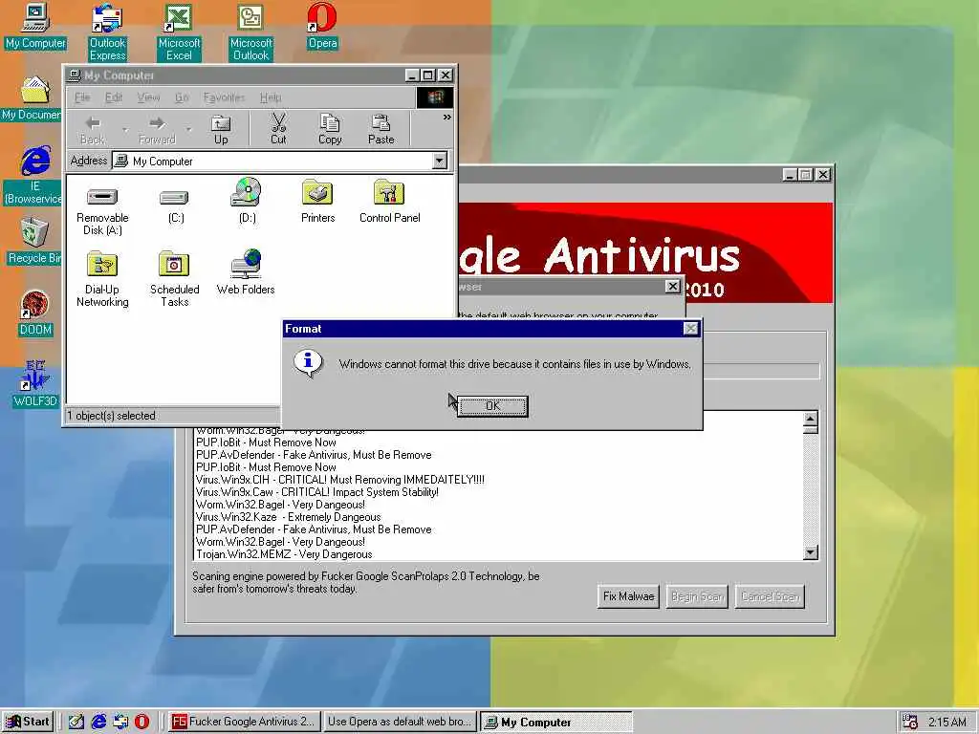The height and width of the screenshot is (734, 979).
Task: Launch Outlook Express from quick launch
Action: (x=120, y=722)
